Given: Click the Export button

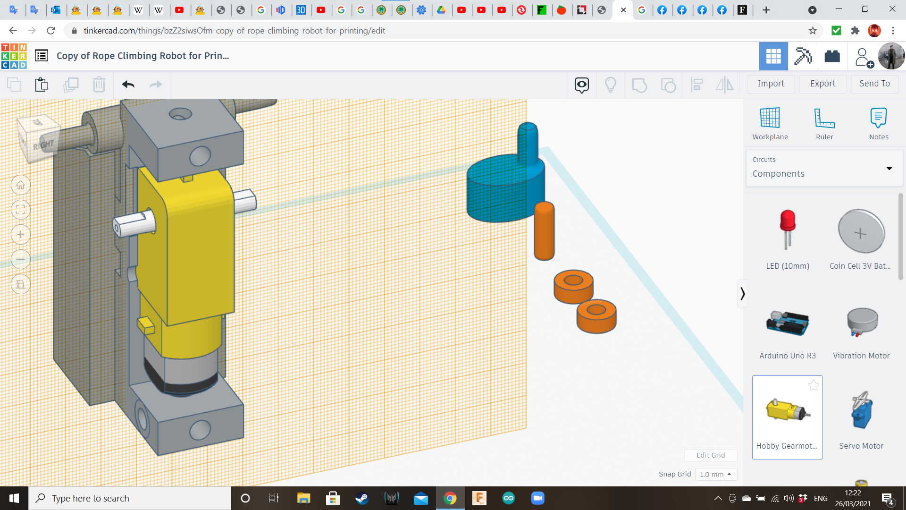Looking at the screenshot, I should pos(822,84).
